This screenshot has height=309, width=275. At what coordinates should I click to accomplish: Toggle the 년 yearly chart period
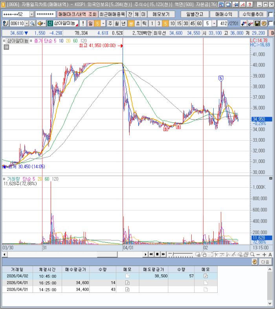[124, 24]
